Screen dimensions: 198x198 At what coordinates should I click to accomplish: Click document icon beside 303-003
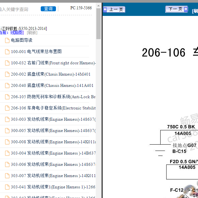coord(7,119)
